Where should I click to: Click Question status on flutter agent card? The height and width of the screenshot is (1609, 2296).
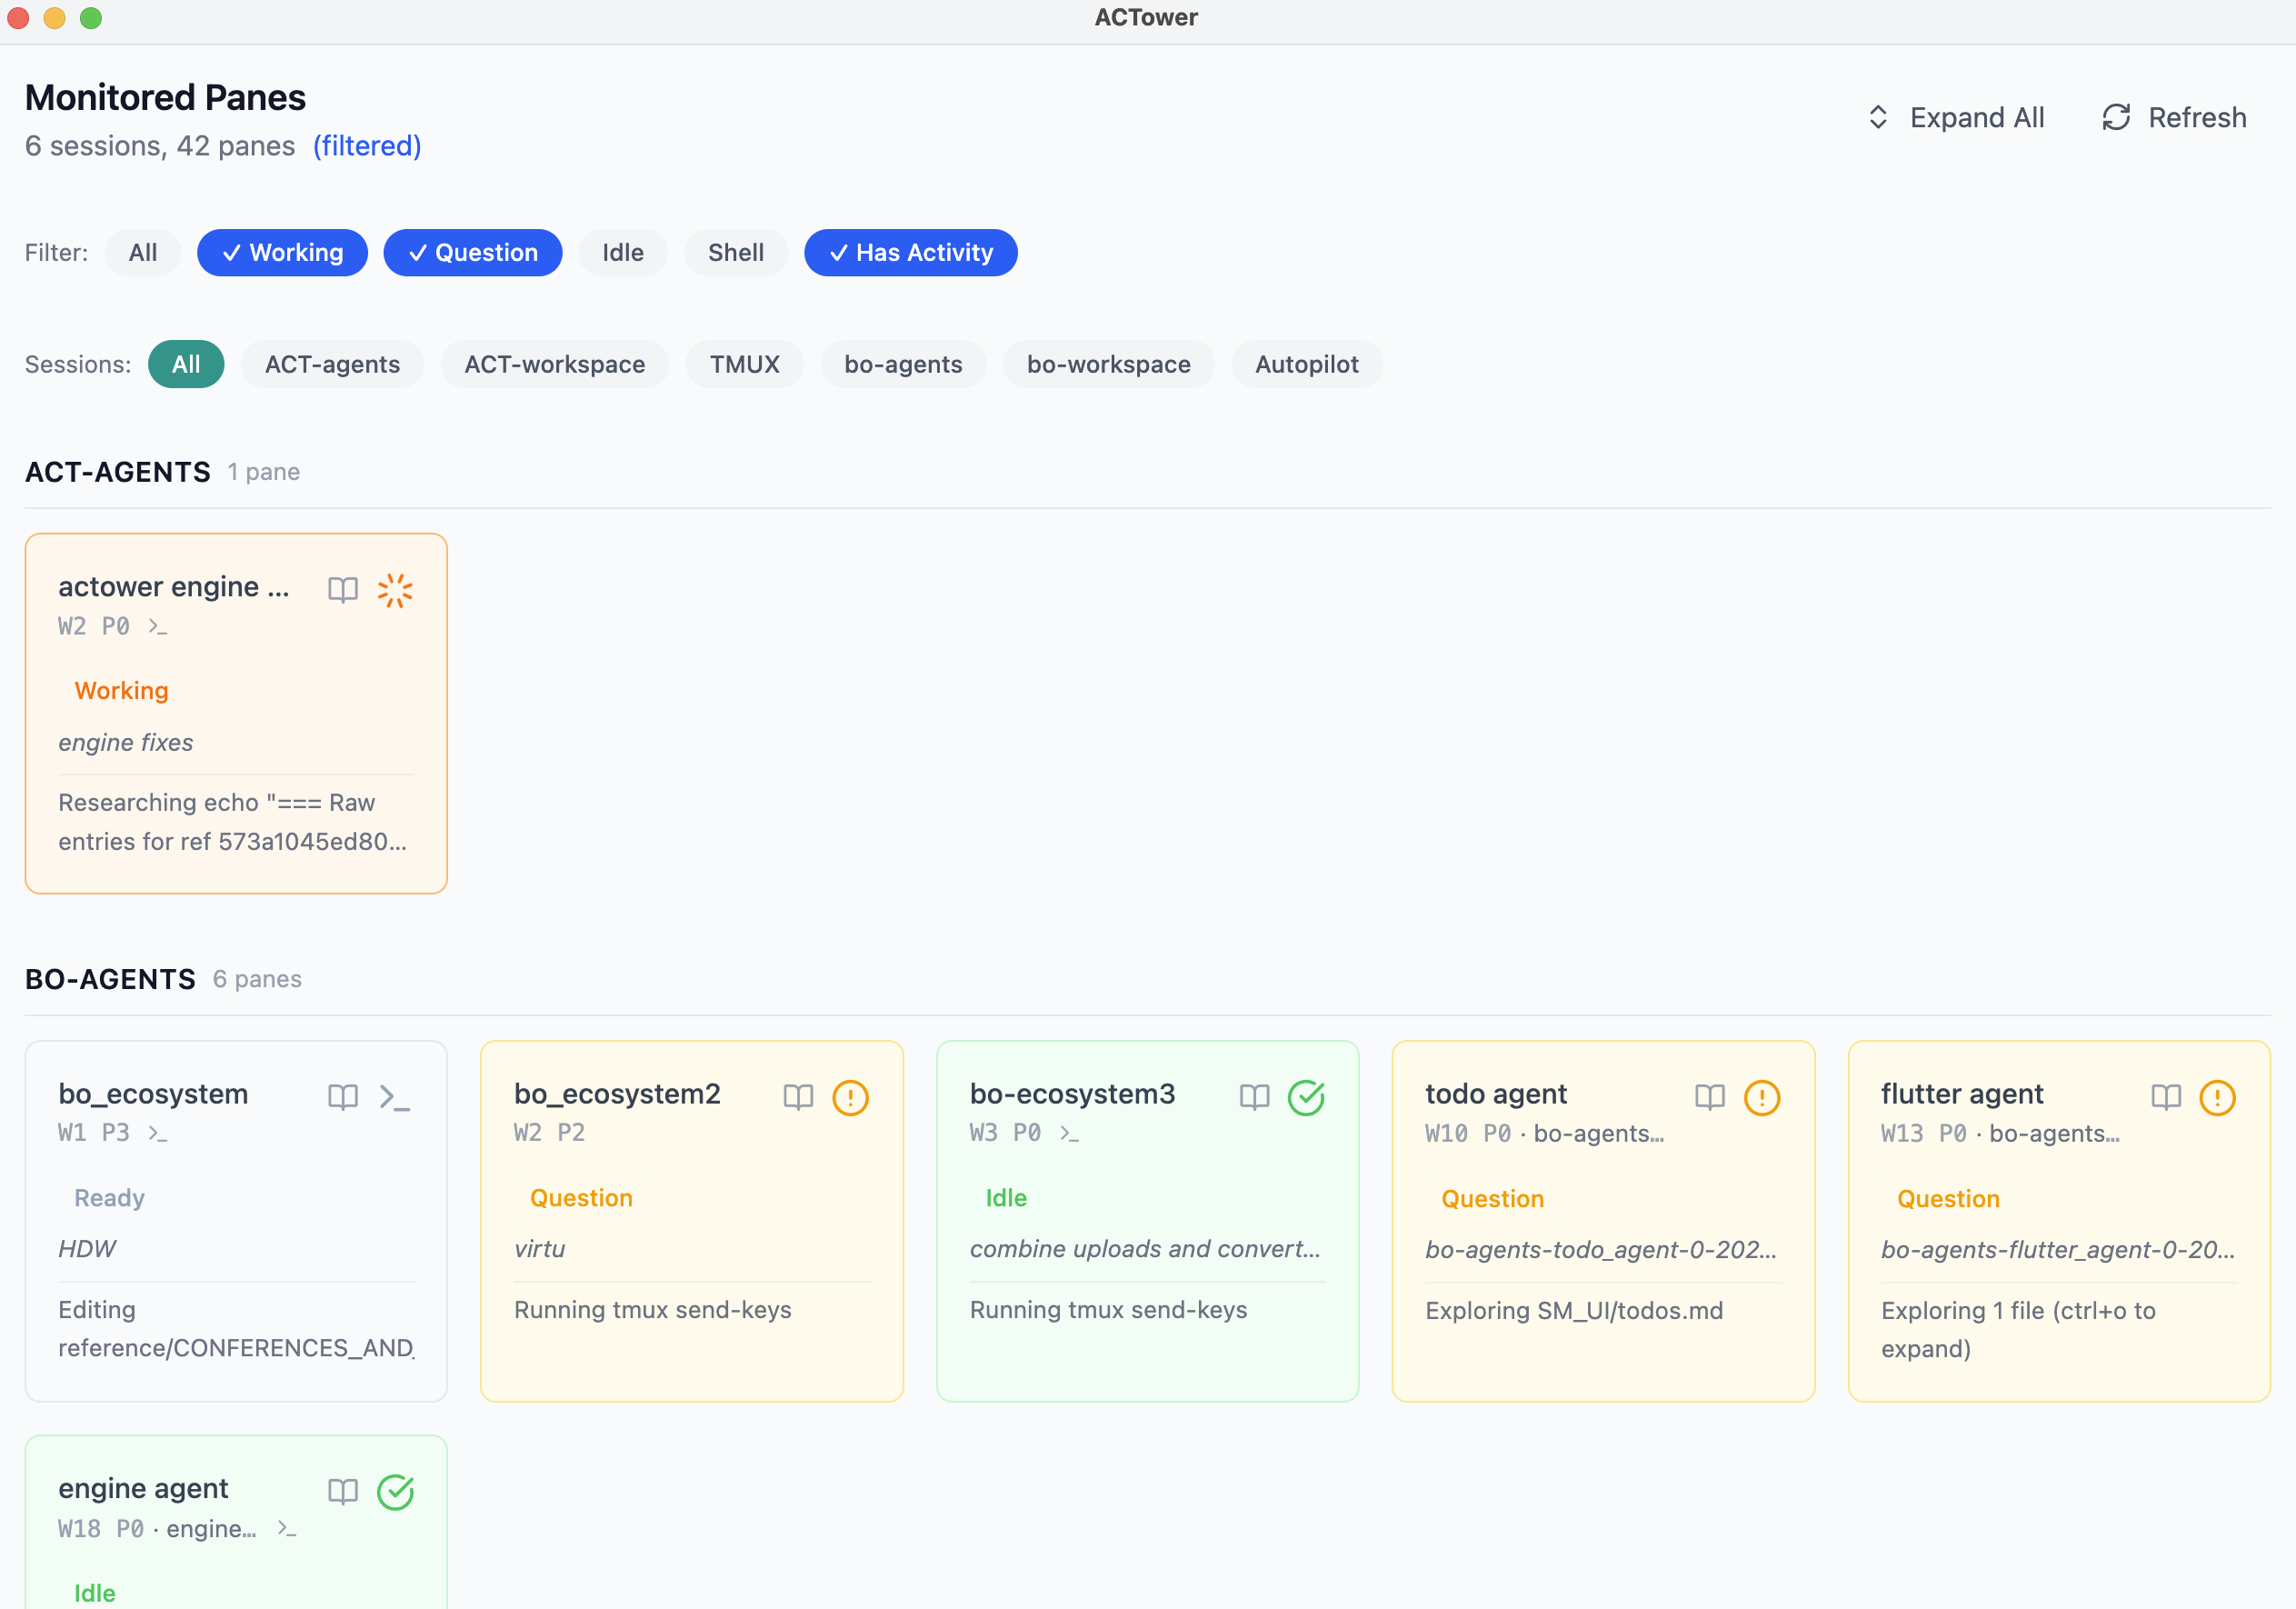pyautogui.click(x=1949, y=1199)
